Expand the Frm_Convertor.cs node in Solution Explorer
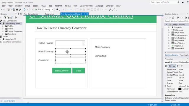This screenshot has width=189, height=106. 169,35
